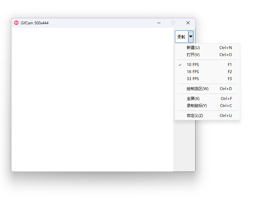This screenshot has height=198, width=263.
Task: Minimize the GifCam window
Action: [159, 23]
